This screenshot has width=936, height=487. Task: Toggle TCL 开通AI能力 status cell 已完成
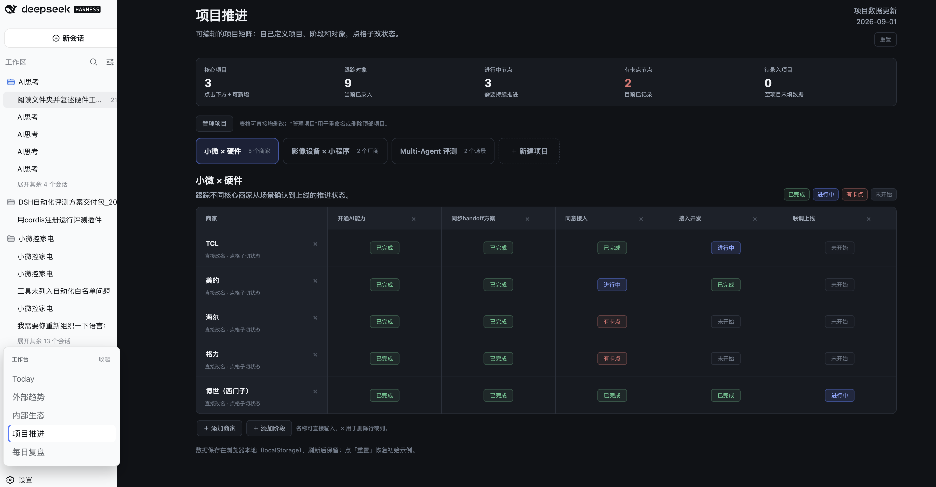coord(384,248)
